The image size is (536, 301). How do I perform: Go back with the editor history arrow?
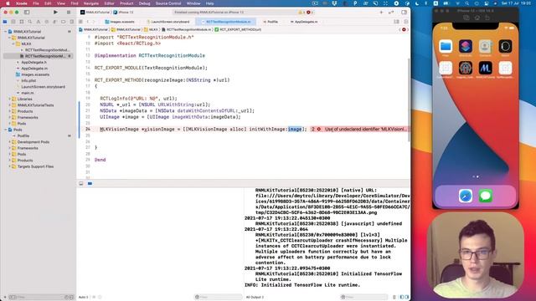click(88, 22)
